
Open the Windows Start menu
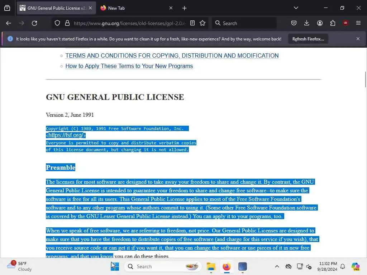point(115,266)
